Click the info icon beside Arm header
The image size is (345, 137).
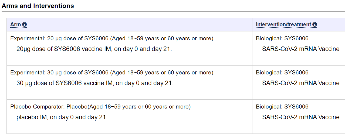click(25, 25)
